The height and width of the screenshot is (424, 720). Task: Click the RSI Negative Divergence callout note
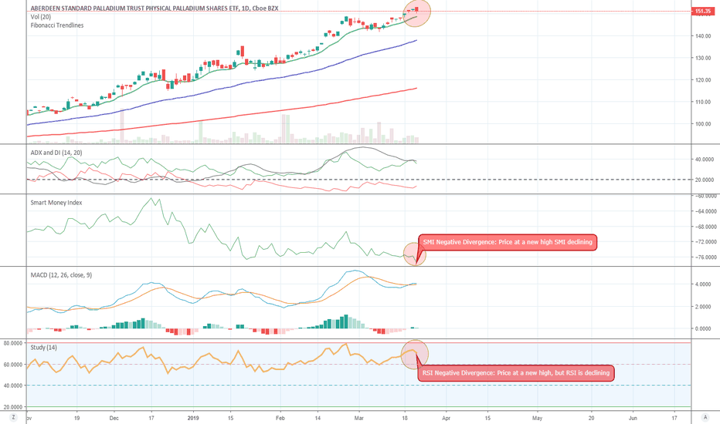point(516,372)
